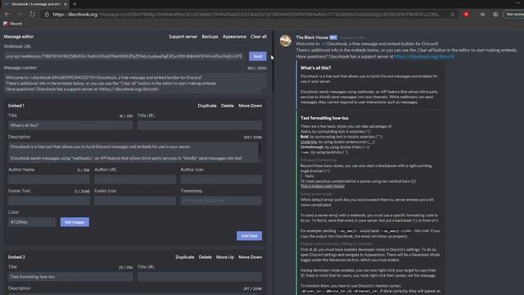Open the Support server link
524x295 pixels.
coord(183,36)
